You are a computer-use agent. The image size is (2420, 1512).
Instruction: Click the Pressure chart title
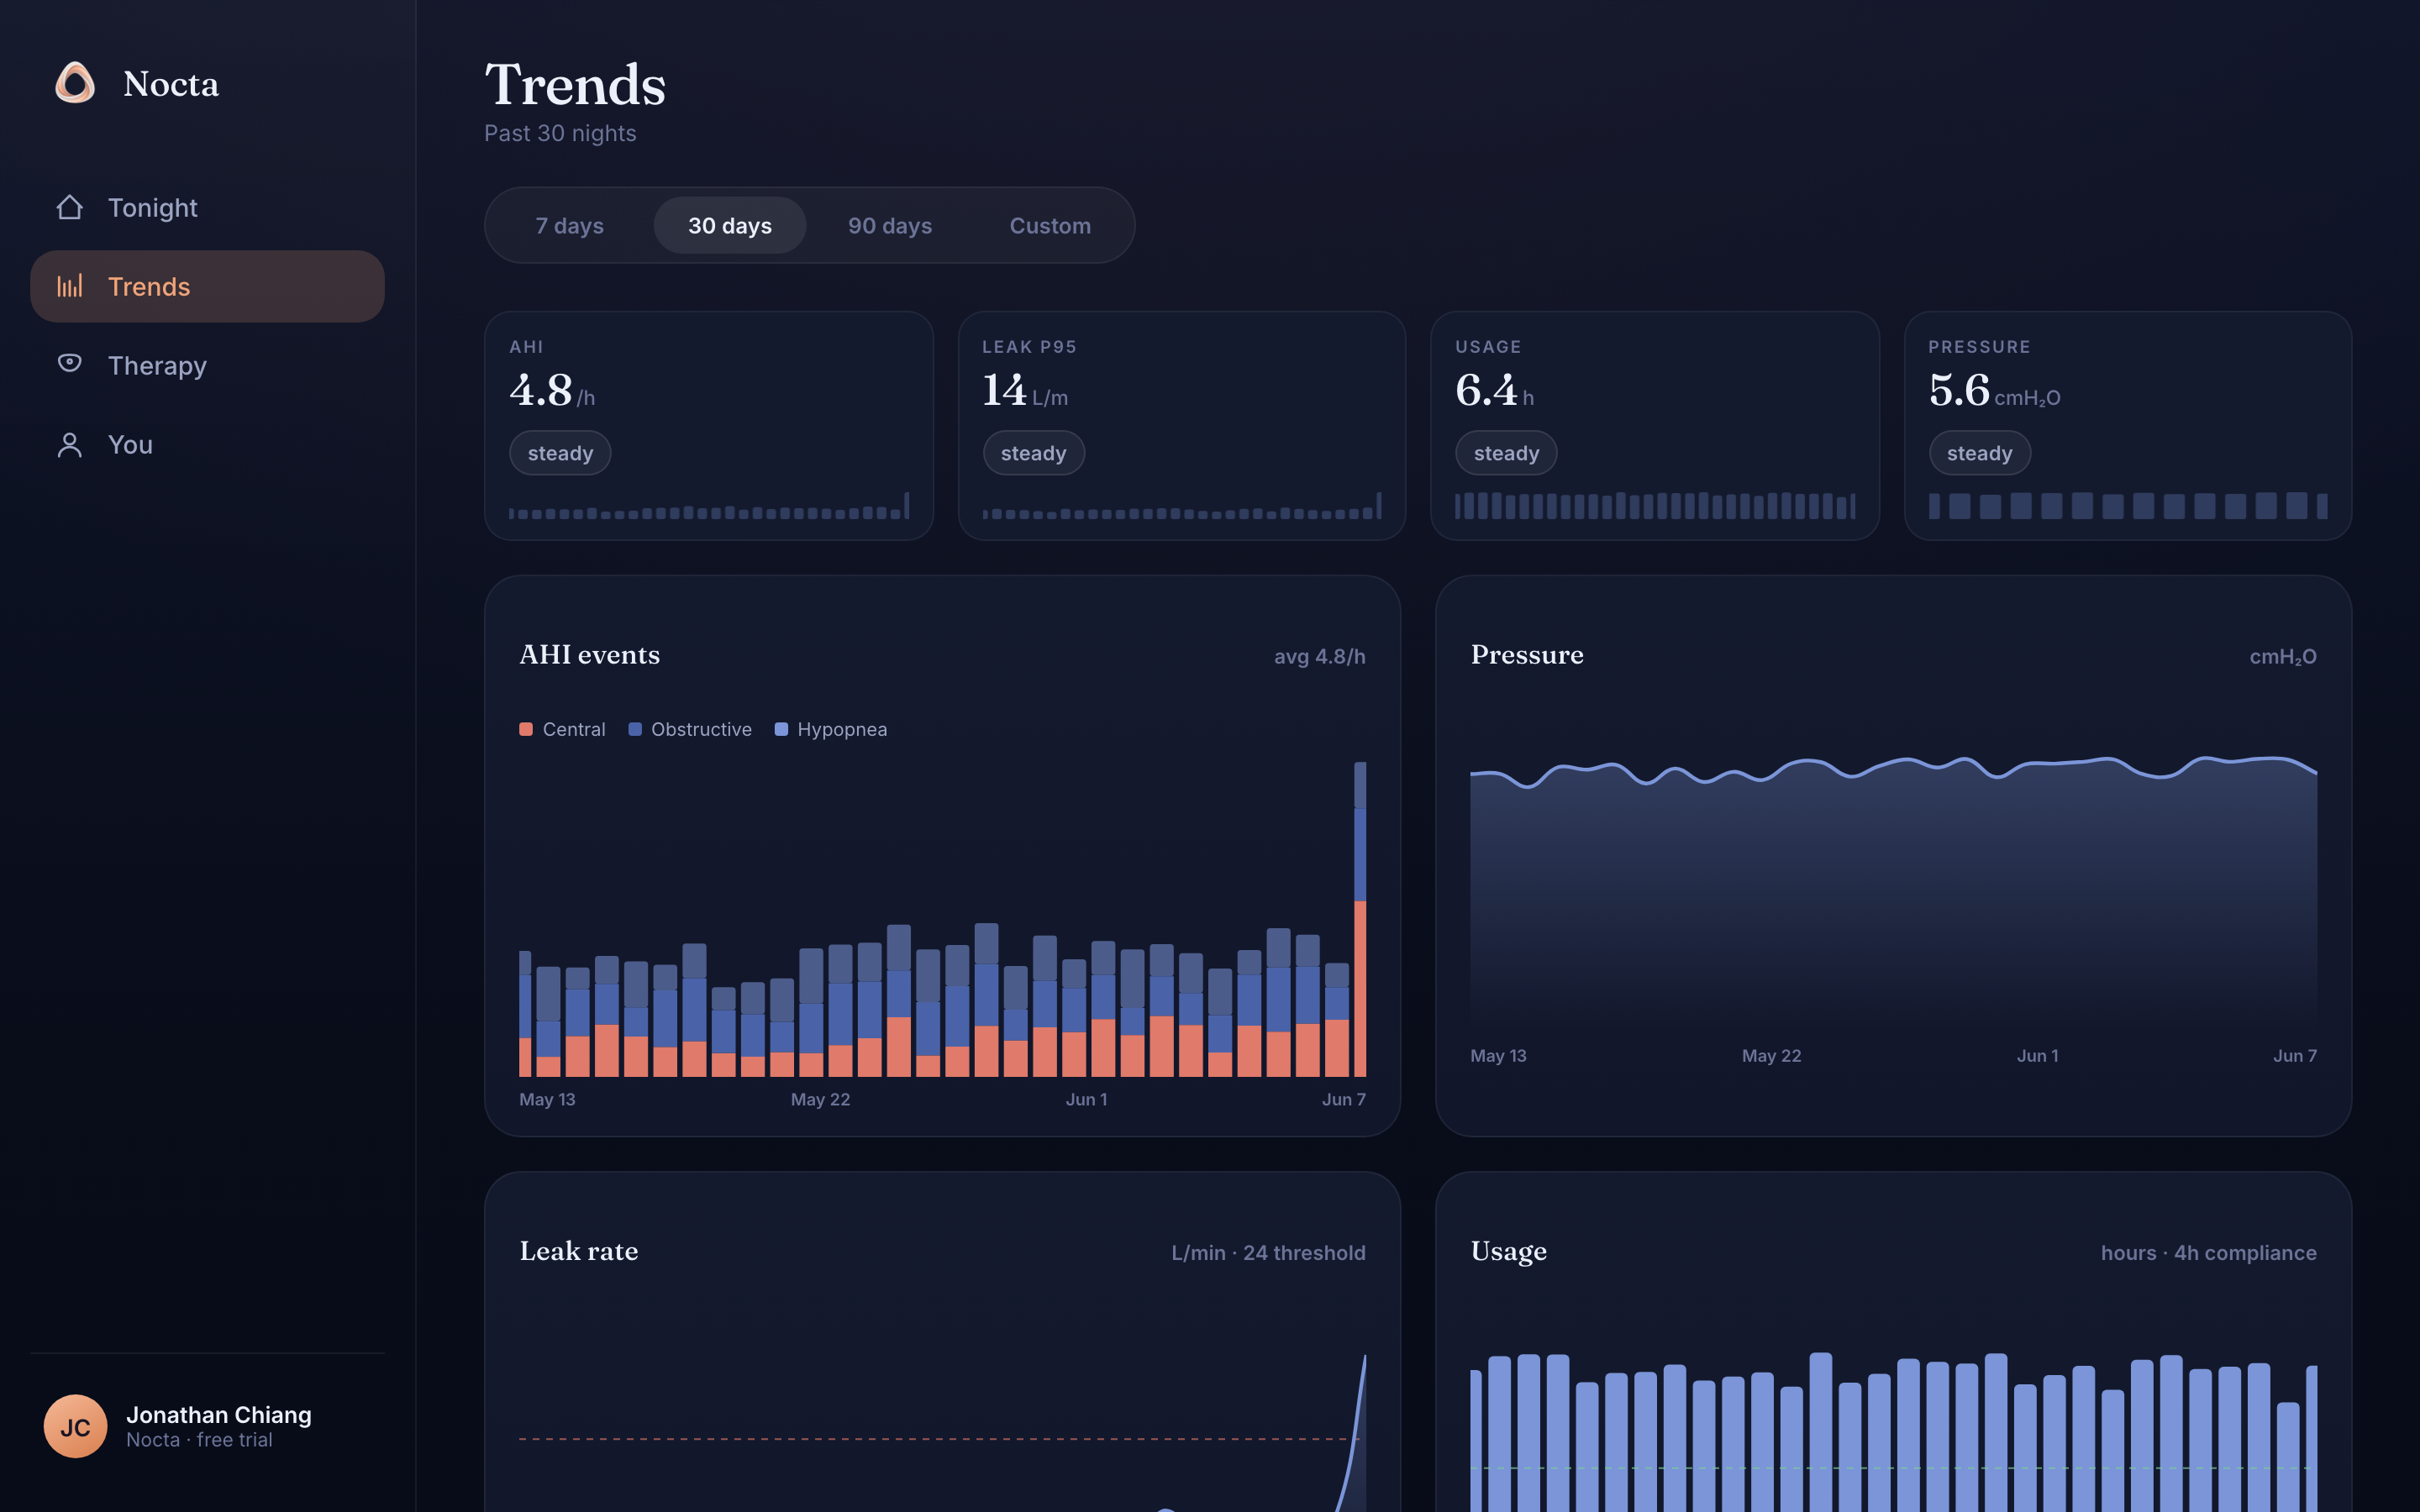coord(1527,655)
